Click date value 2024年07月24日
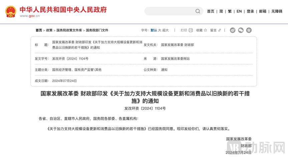288x158 pixels. [64, 81]
